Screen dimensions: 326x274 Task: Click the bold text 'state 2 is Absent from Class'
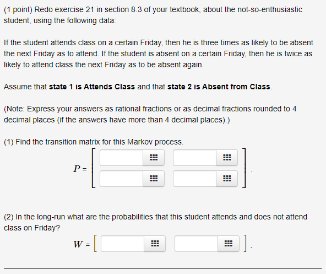tap(219, 87)
